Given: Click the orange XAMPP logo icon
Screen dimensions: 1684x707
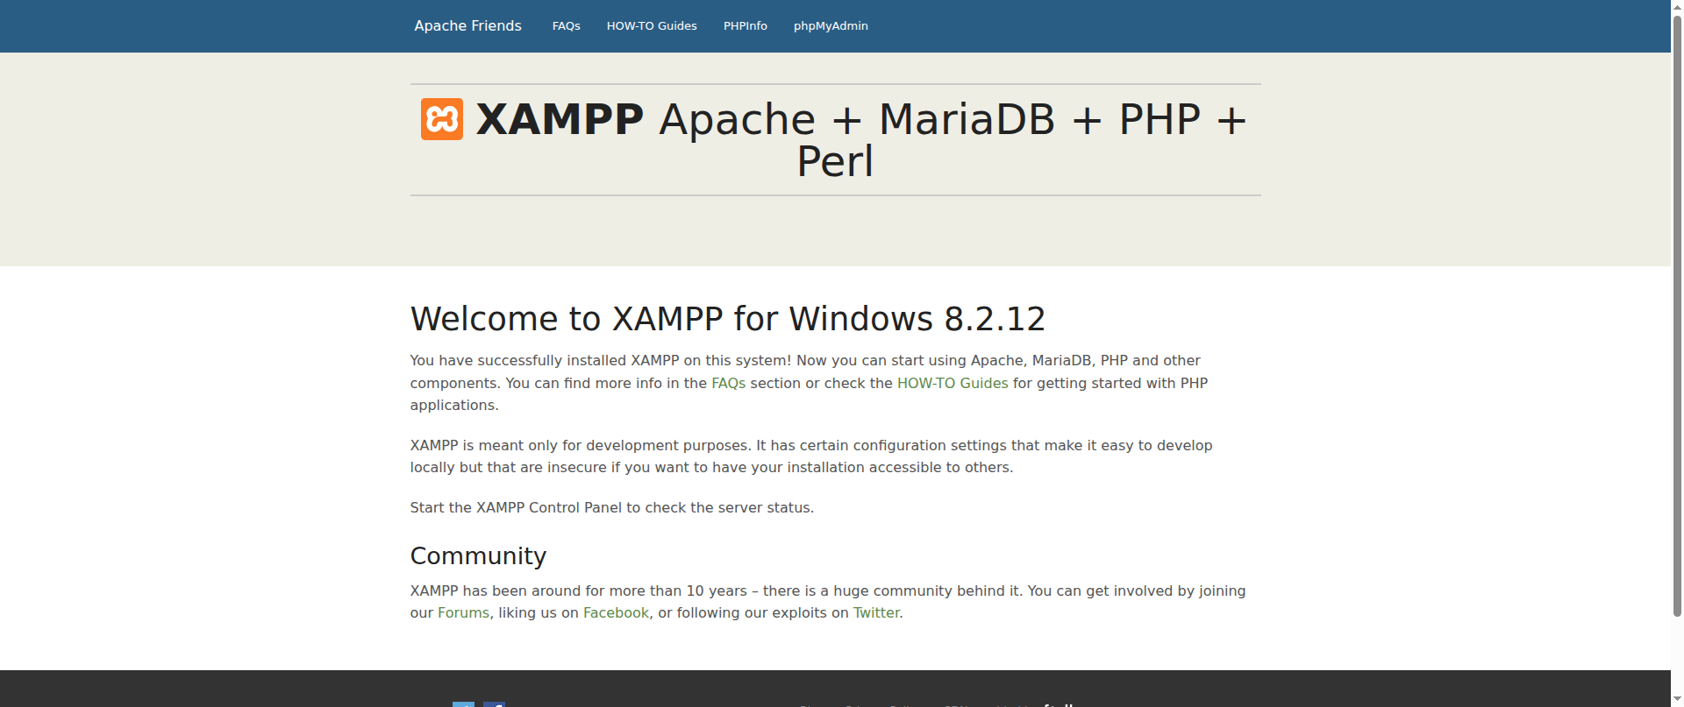Looking at the screenshot, I should 442,119.
